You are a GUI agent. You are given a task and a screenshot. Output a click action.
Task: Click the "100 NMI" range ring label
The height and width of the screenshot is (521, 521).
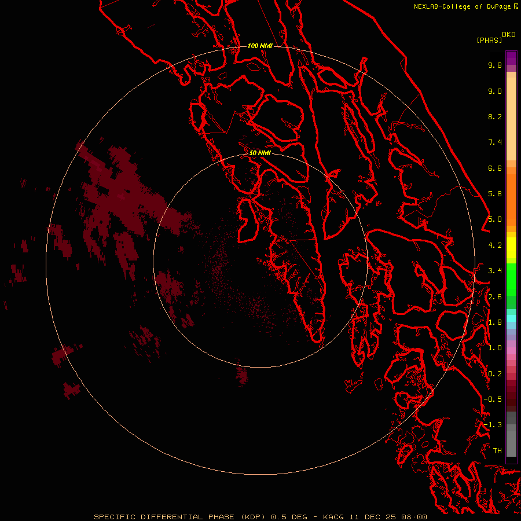click(260, 46)
